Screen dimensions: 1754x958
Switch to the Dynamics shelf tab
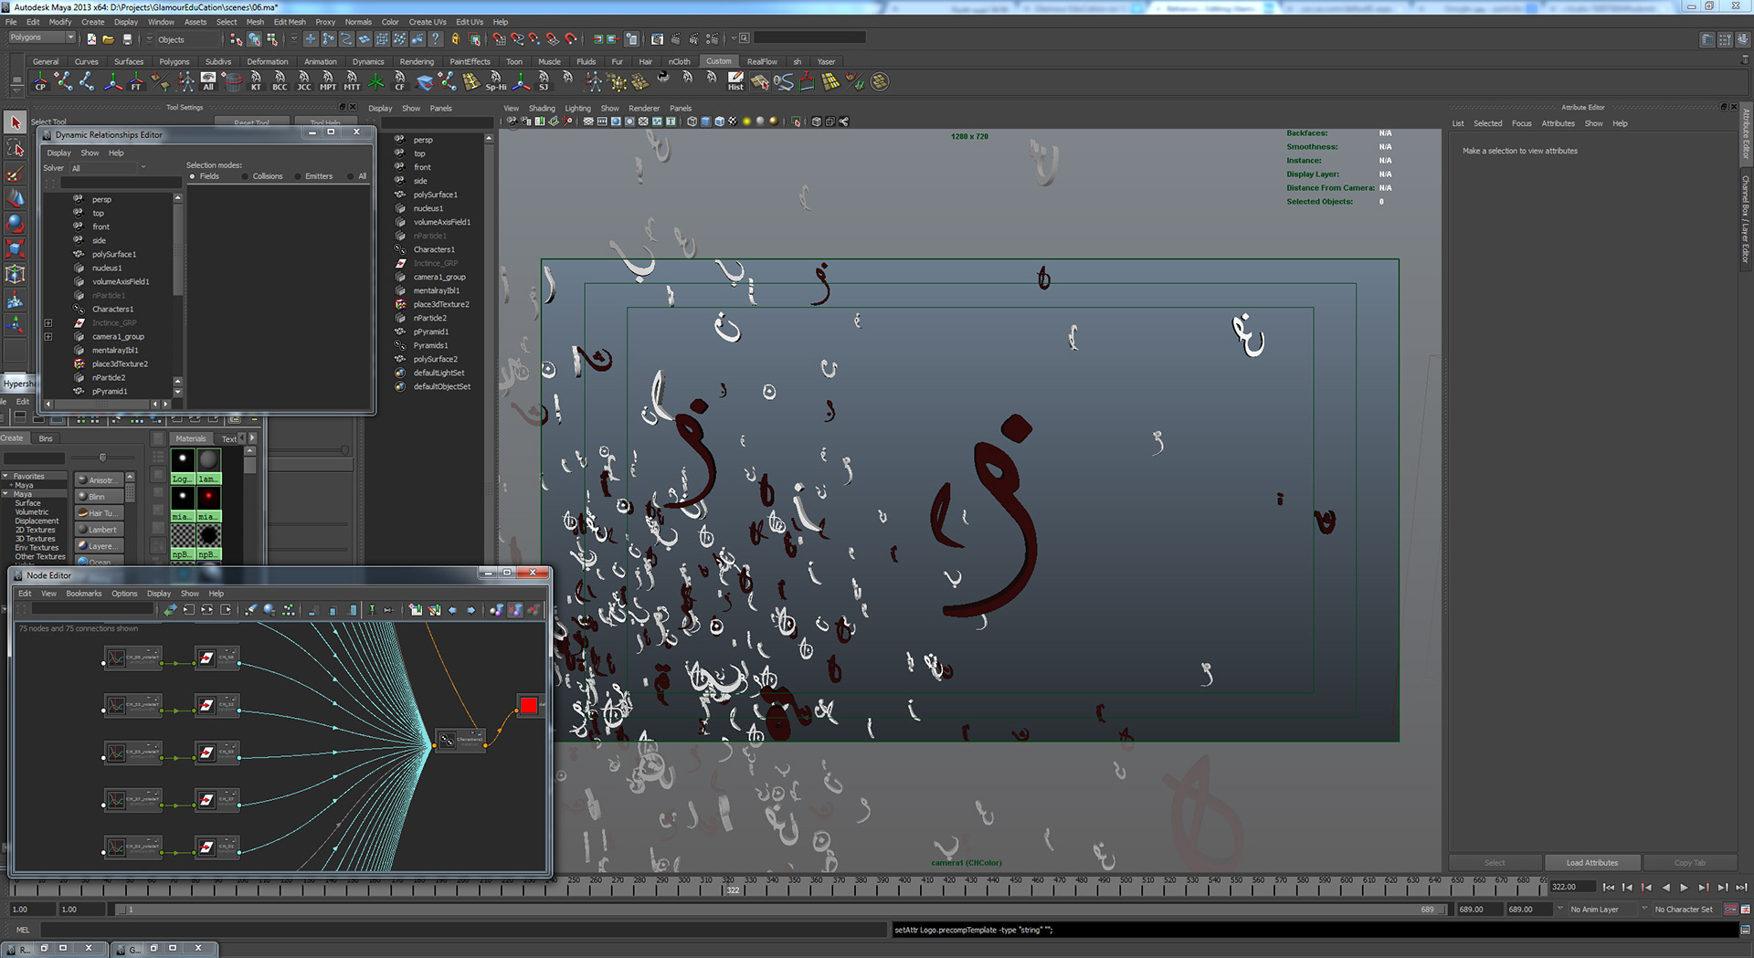(368, 62)
